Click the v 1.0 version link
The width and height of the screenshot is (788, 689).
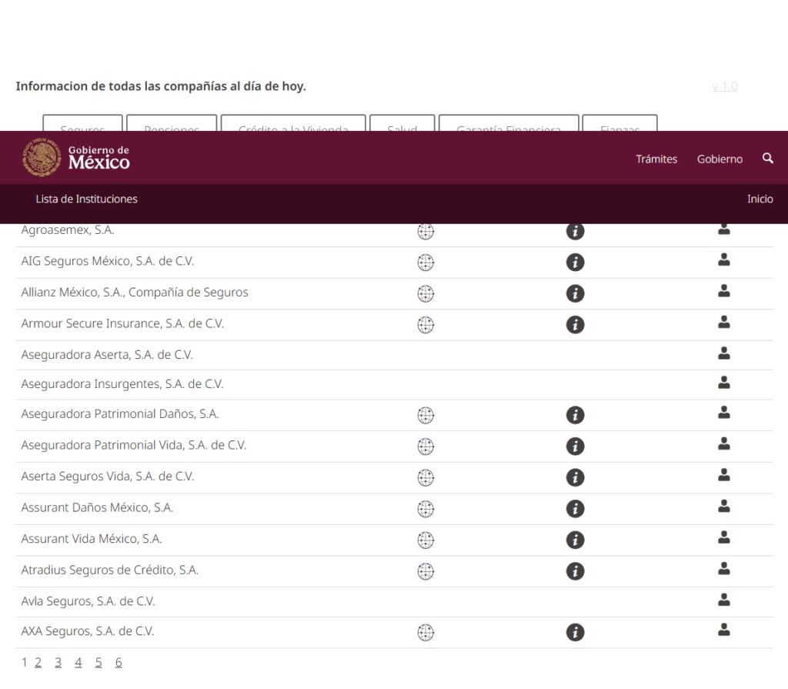724,86
